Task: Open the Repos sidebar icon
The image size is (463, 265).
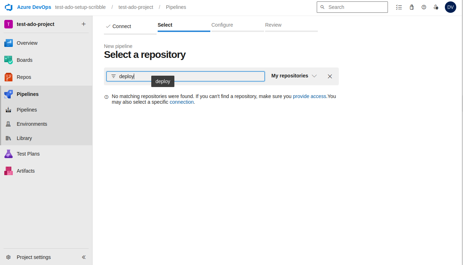Action: click(x=9, y=77)
